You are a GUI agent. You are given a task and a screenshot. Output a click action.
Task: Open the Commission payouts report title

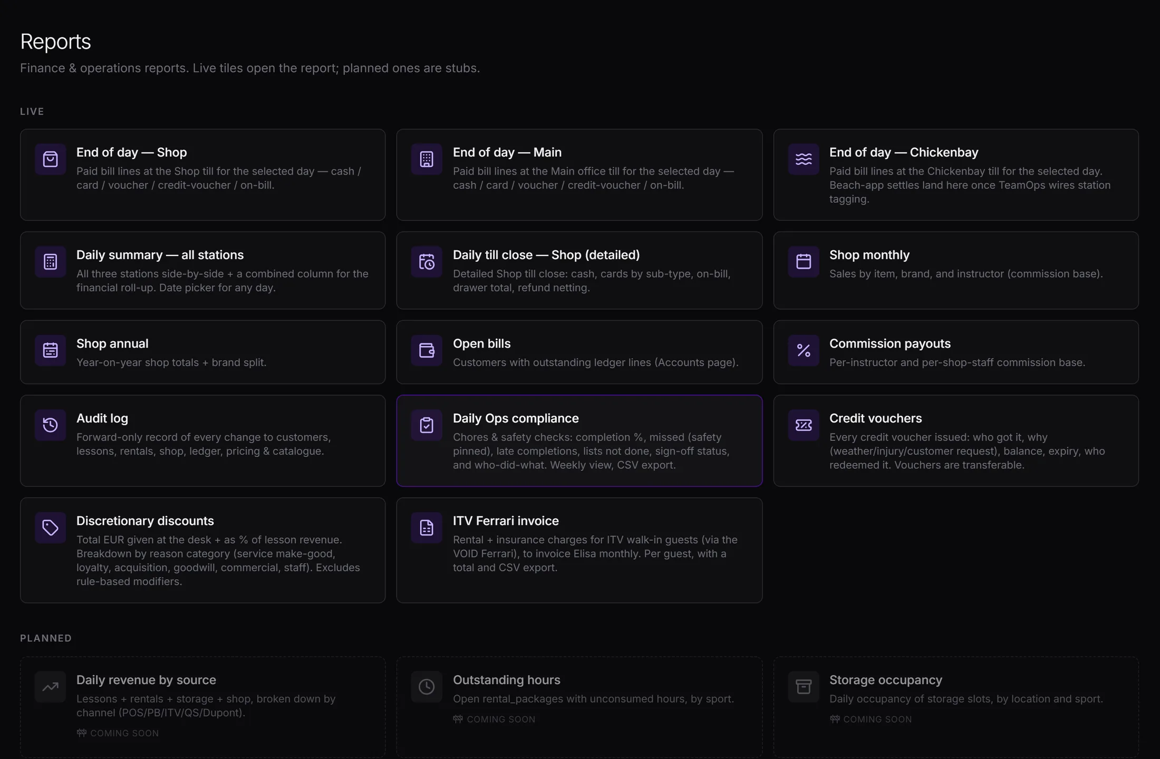tap(890, 343)
